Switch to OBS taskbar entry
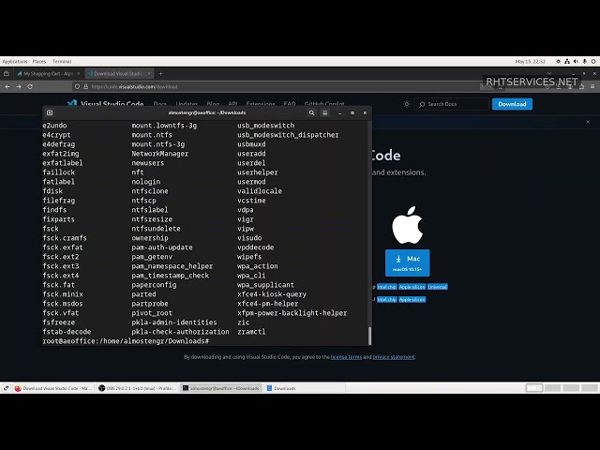This screenshot has width=600, height=450. pos(138,388)
